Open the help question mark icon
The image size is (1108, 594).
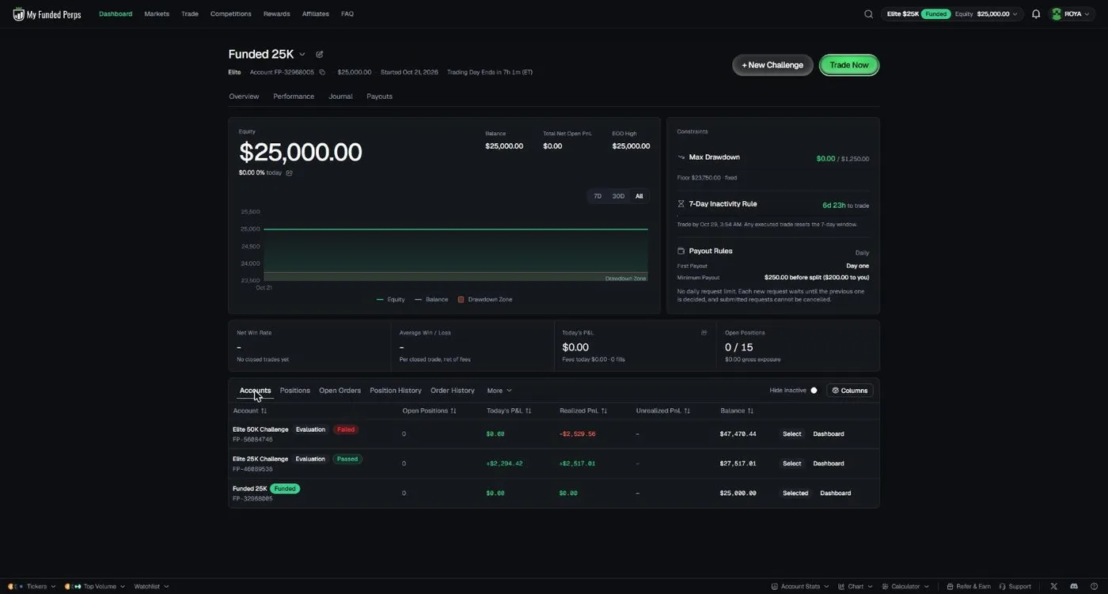click(x=1093, y=586)
